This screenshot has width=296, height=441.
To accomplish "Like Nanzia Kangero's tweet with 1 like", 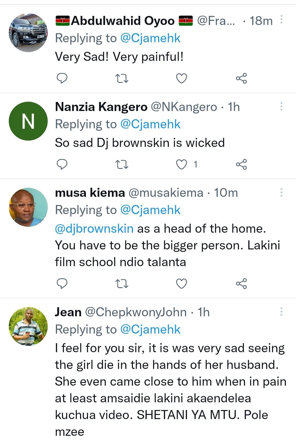I will coord(181,164).
